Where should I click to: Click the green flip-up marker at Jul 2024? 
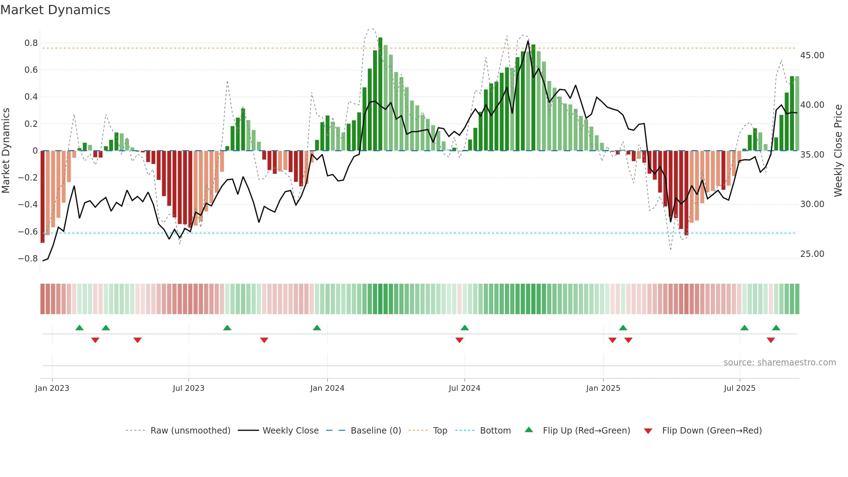coord(465,328)
